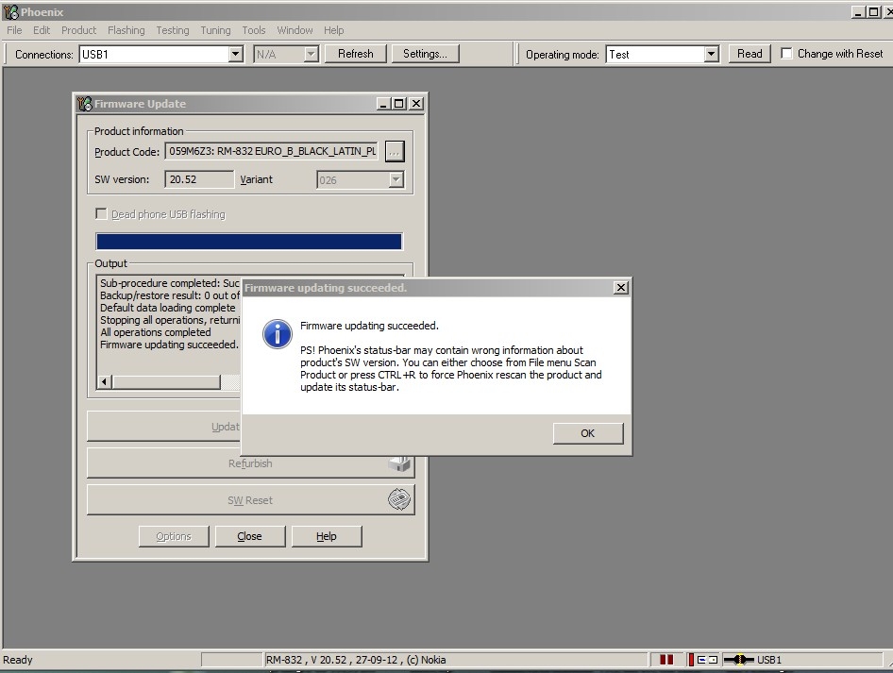Click the red bars status bar icon
Viewport: 893px width, 673px height.
[x=666, y=660]
